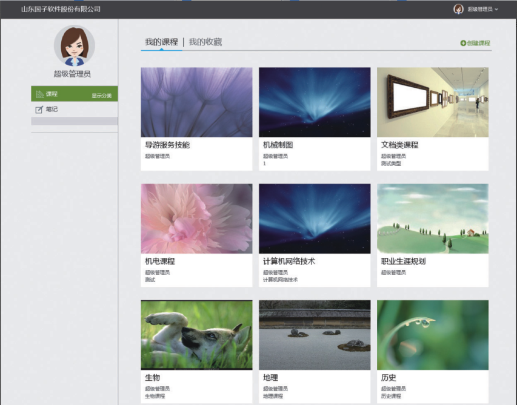
Task: Click the 地理课程 category label
Action: tap(273, 396)
